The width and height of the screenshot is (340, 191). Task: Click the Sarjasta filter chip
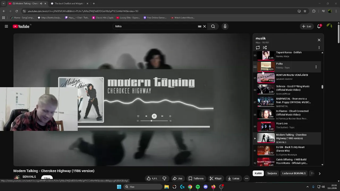point(272,173)
